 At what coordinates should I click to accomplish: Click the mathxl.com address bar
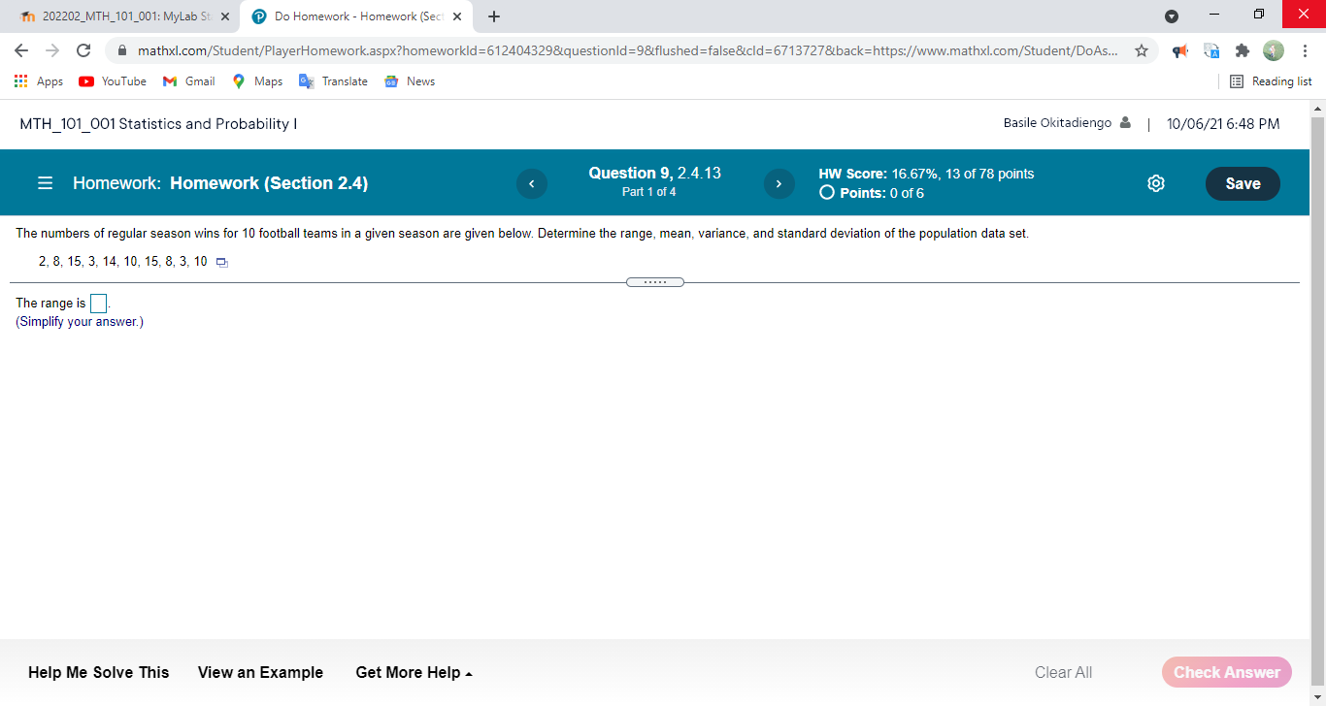click(627, 50)
